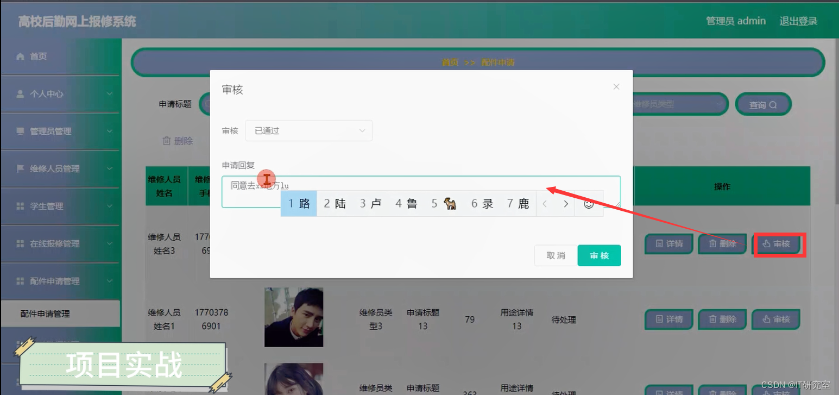Expand the 维修人员管理 sidebar menu
Screen dimensions: 839x395
60,169
